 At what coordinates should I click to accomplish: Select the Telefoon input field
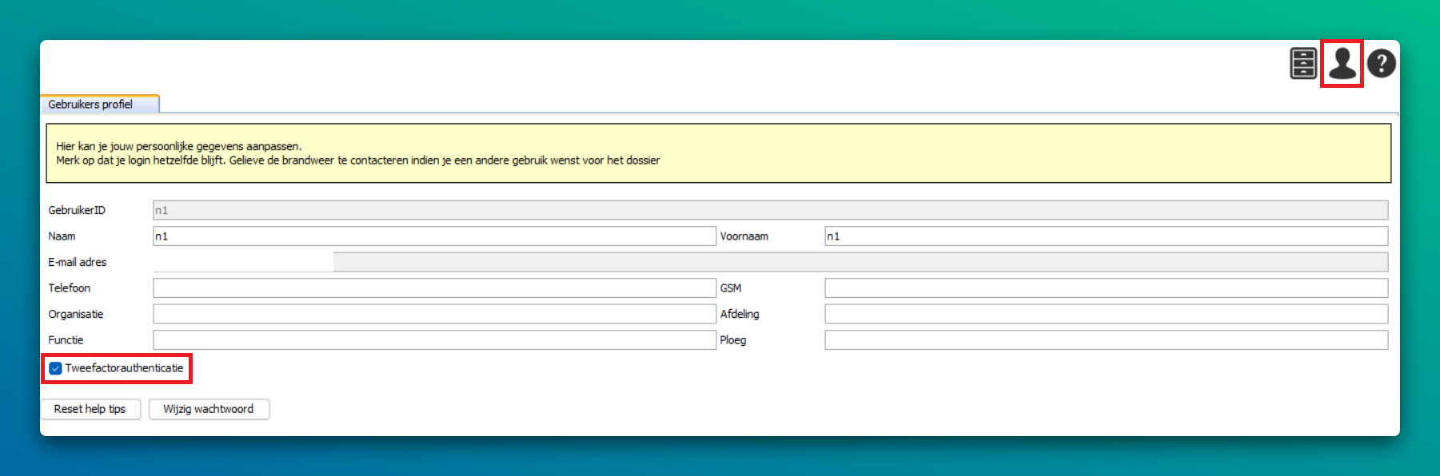(434, 288)
